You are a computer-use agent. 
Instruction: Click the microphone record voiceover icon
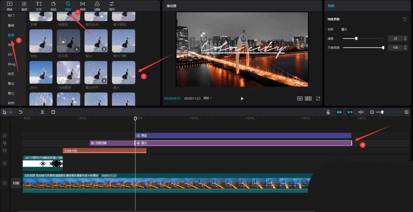[328, 112]
